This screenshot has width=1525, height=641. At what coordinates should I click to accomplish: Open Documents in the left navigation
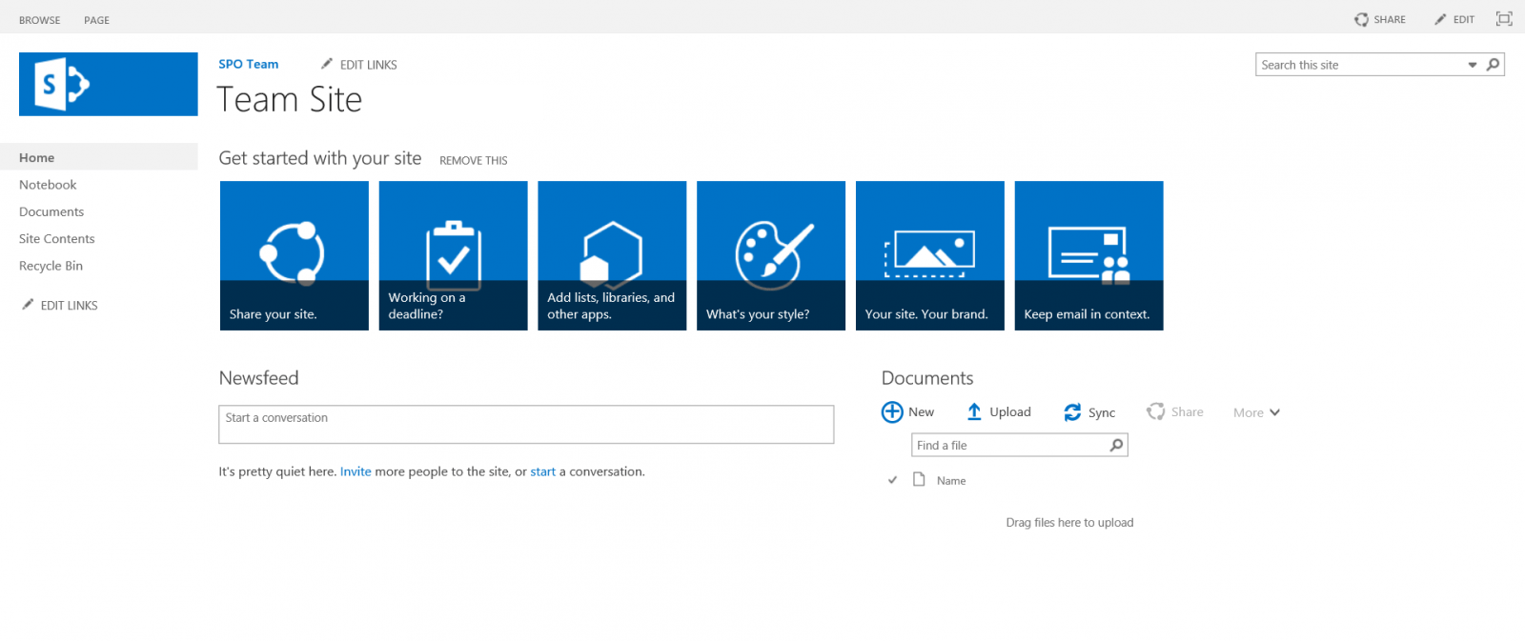click(x=51, y=211)
